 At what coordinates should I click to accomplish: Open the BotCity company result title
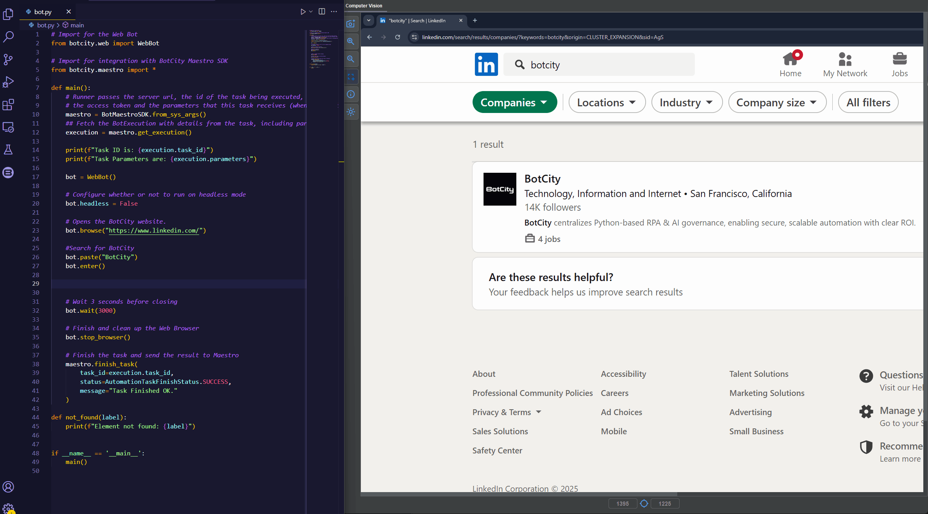tap(542, 179)
